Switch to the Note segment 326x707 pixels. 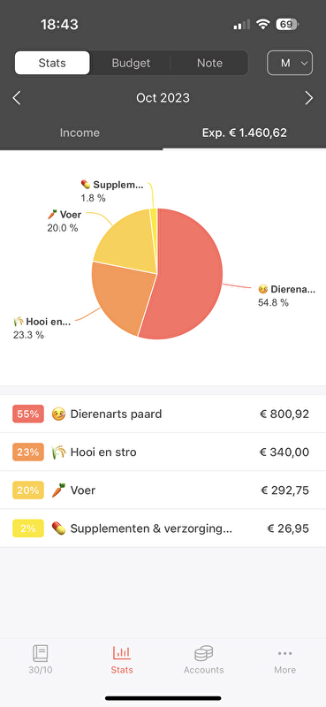(209, 63)
